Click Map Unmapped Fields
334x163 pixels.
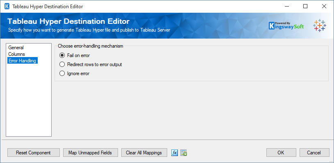90,153
